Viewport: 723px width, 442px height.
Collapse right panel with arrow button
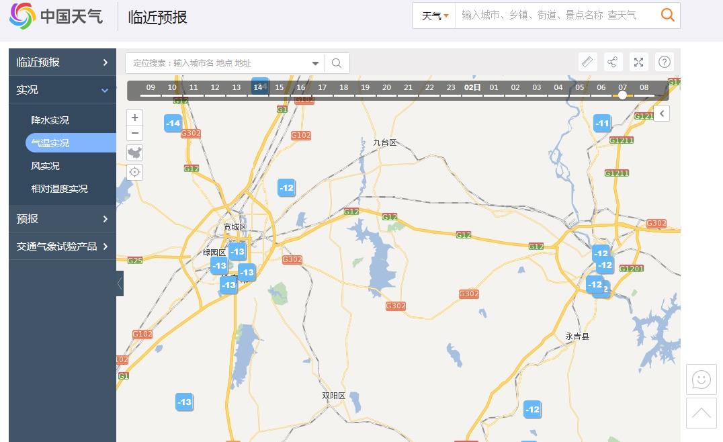tap(662, 114)
